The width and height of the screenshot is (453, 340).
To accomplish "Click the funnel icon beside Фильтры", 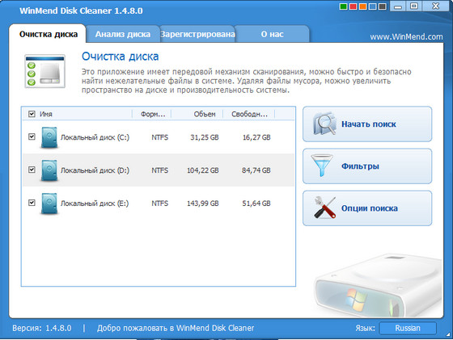I will pyautogui.click(x=322, y=166).
